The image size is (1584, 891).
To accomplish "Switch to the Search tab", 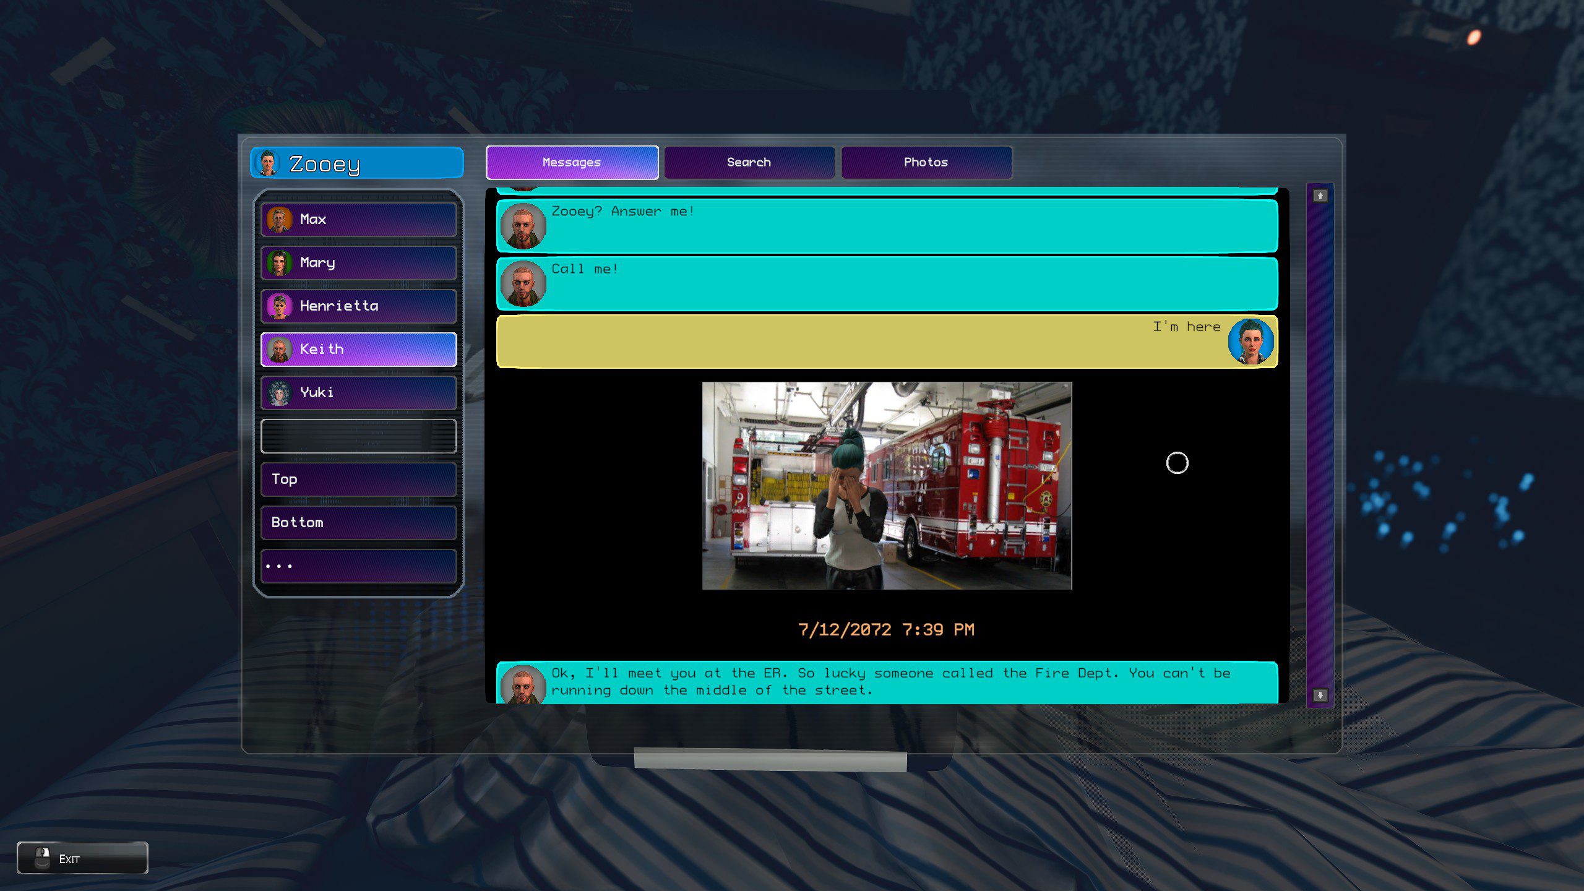I will [749, 163].
